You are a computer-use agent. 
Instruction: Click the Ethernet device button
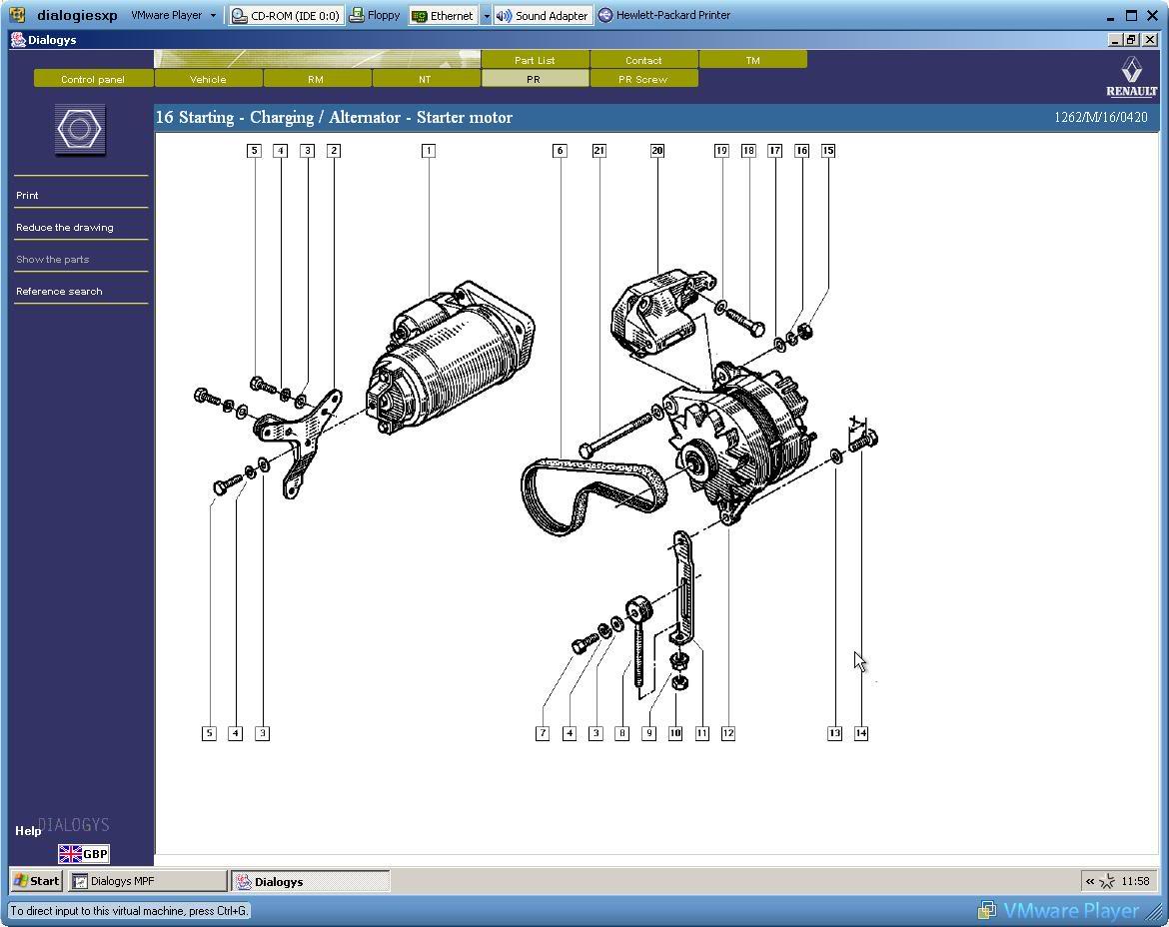[x=443, y=16]
